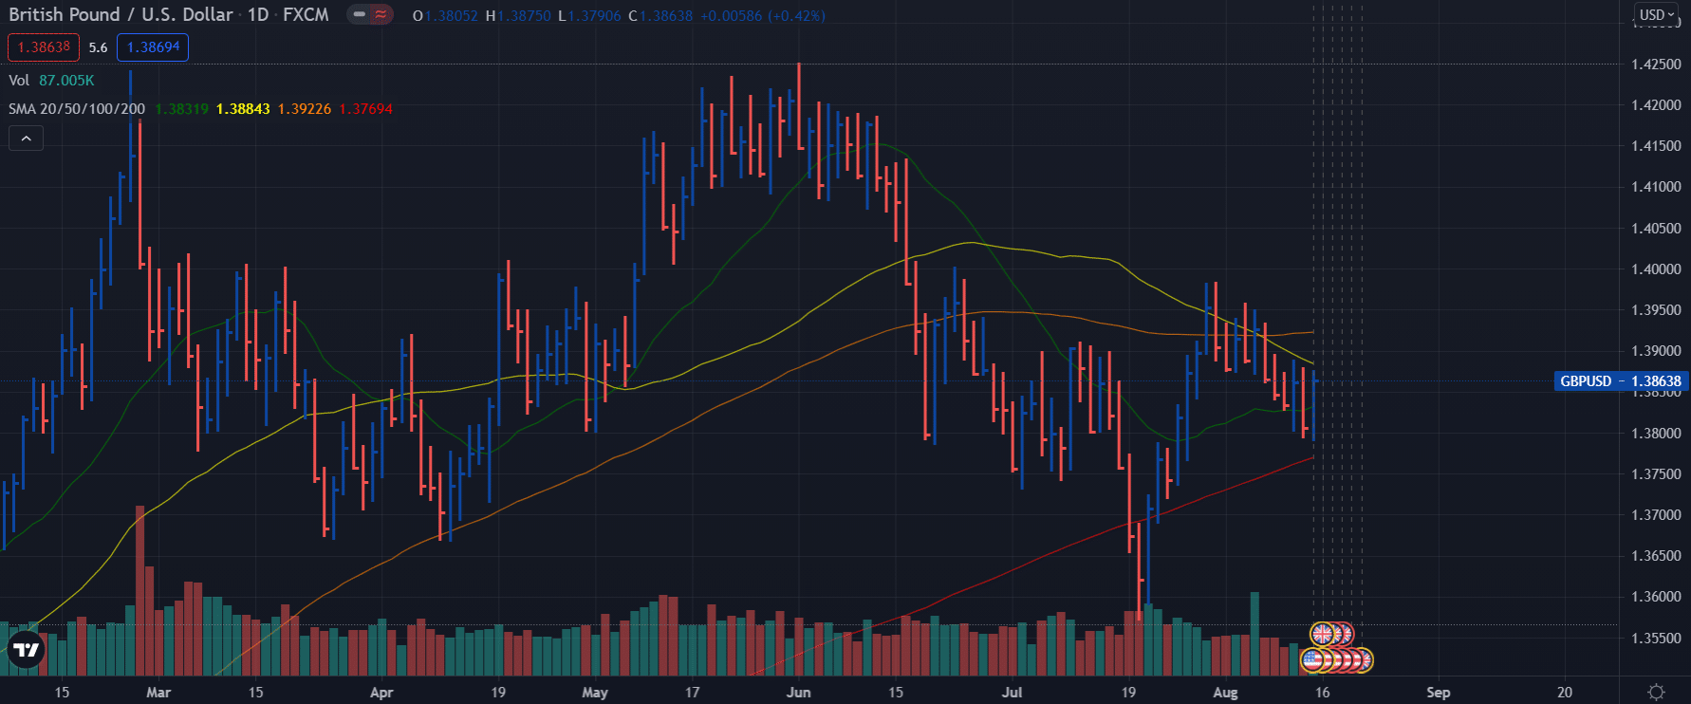Click the blue buy price button 1.38694
1691x704 pixels.
[153, 47]
